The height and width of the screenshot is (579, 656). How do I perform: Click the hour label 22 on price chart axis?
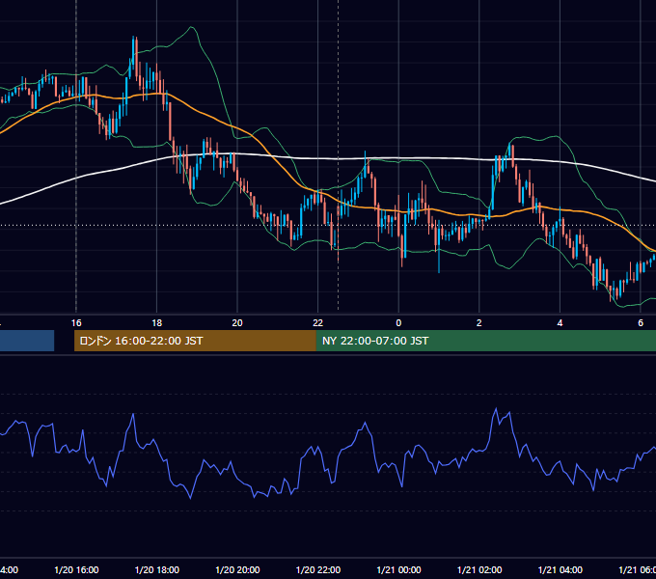pos(318,323)
